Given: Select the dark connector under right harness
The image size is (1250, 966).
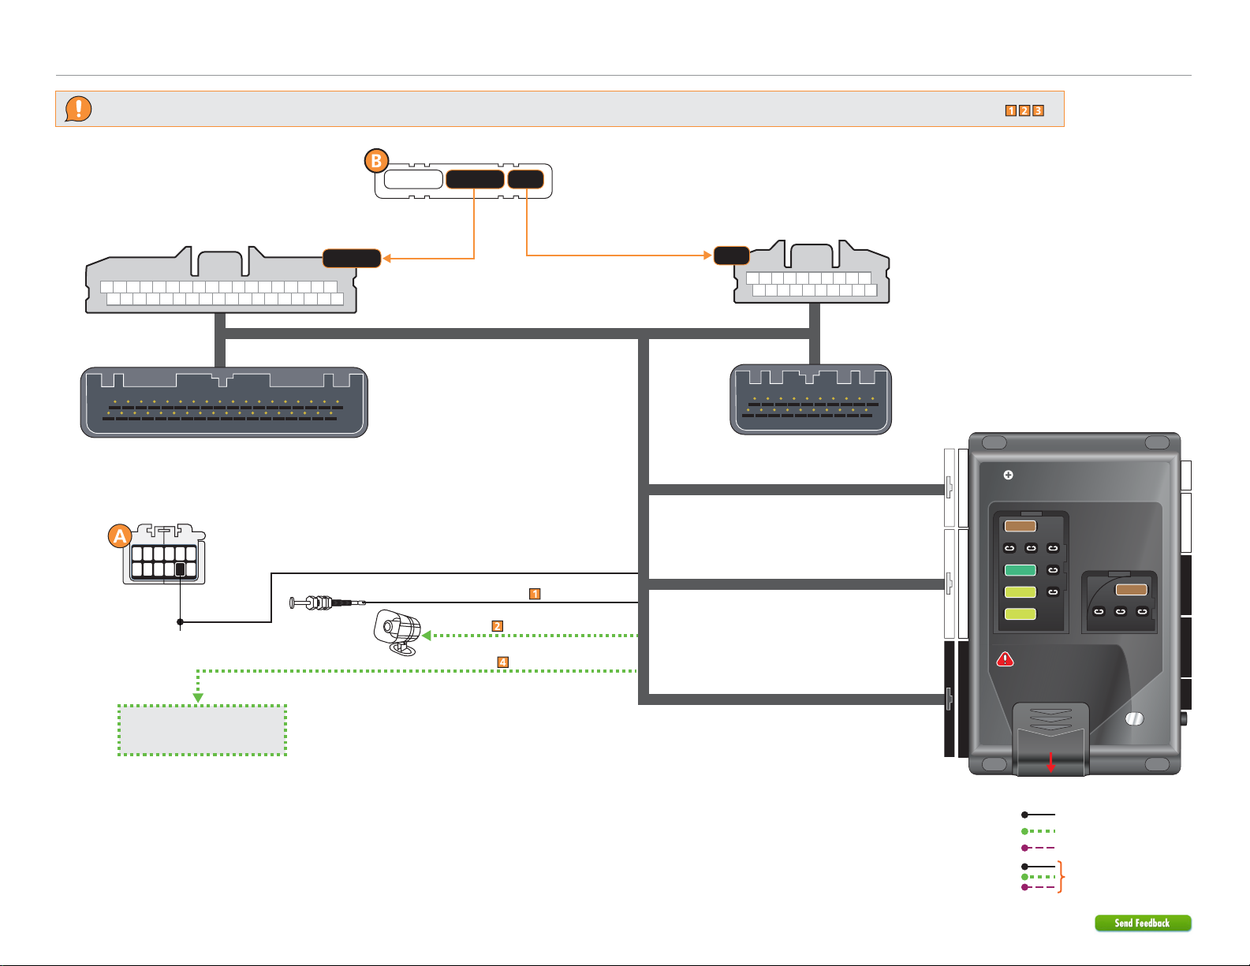Looking at the screenshot, I should pos(811,399).
